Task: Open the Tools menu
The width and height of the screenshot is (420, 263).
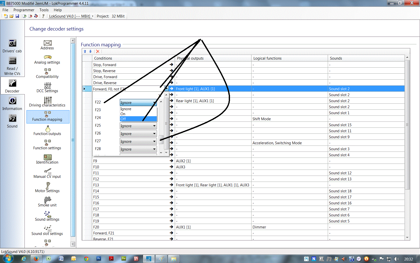Action: pyautogui.click(x=44, y=10)
